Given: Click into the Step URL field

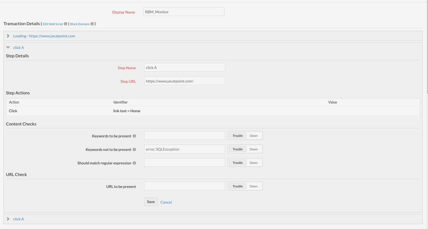Looking at the screenshot, I should coord(184,81).
